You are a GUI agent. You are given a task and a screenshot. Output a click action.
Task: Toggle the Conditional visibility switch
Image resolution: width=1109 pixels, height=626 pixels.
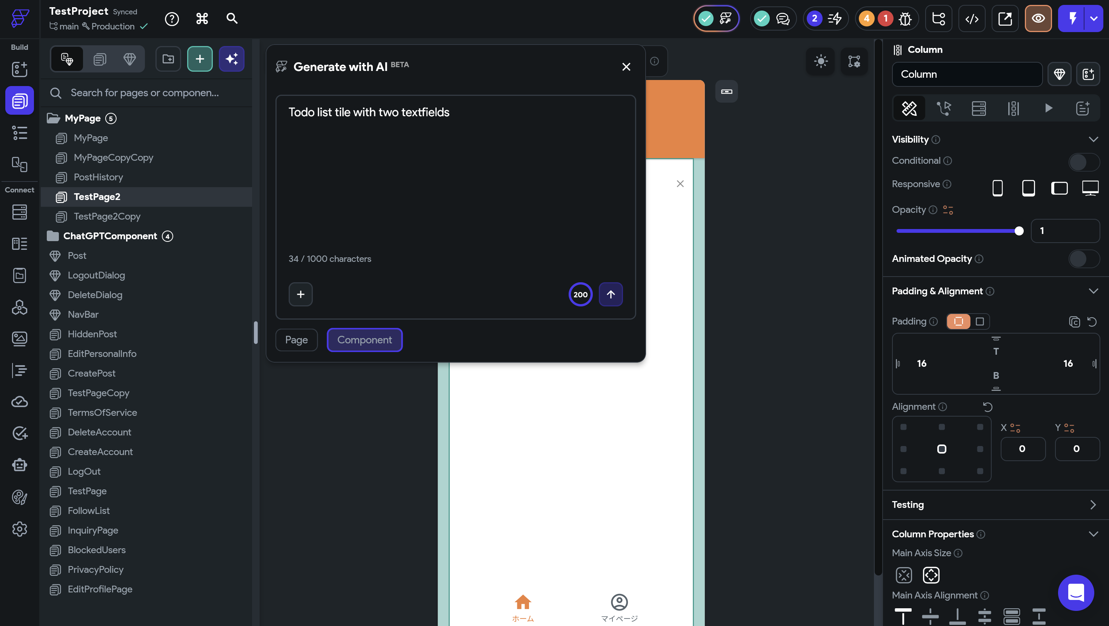[x=1084, y=162]
